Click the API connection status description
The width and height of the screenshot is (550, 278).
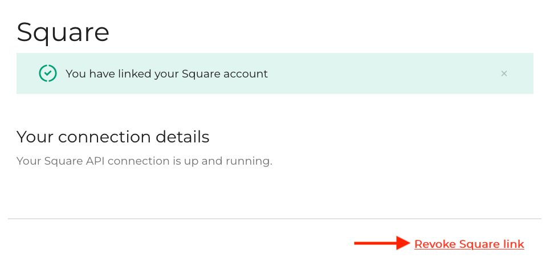[x=144, y=161]
